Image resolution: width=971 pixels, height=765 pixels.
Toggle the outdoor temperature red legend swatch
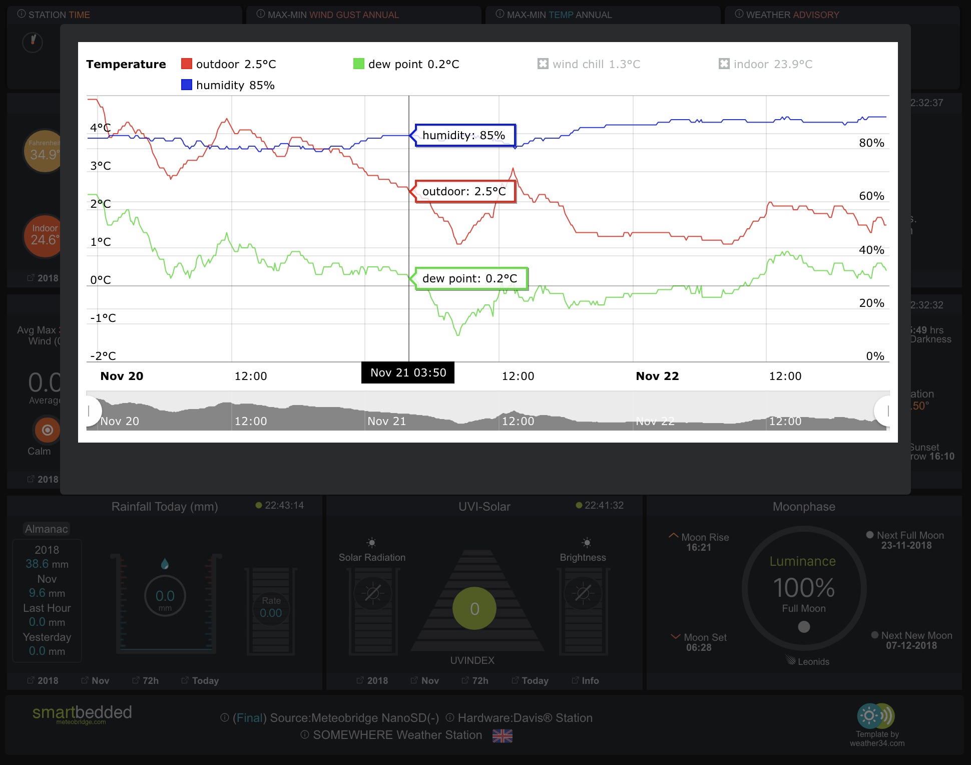click(187, 64)
